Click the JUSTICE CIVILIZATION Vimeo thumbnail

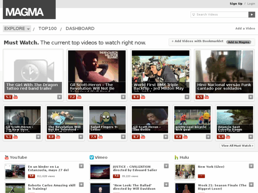(100, 172)
